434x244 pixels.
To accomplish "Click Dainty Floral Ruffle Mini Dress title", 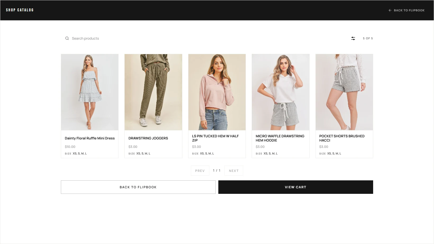I will pyautogui.click(x=90, y=138).
